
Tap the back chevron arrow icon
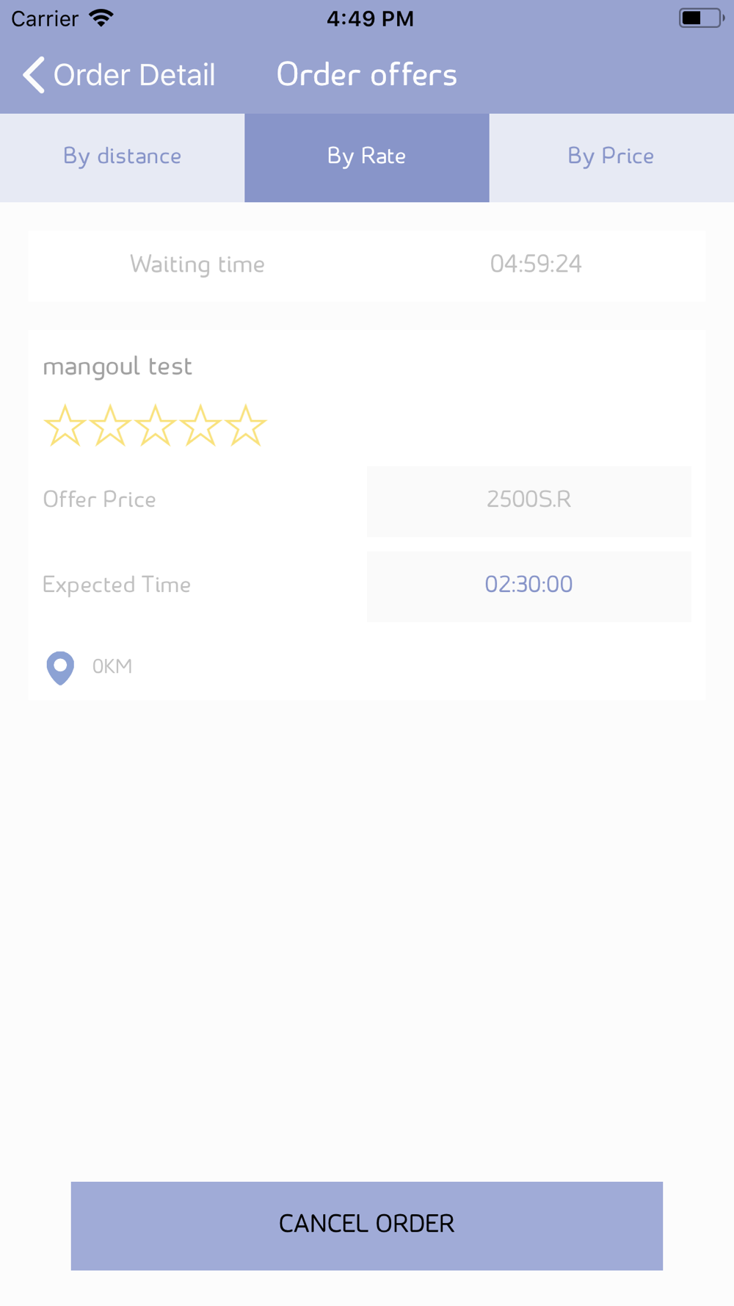(34, 75)
